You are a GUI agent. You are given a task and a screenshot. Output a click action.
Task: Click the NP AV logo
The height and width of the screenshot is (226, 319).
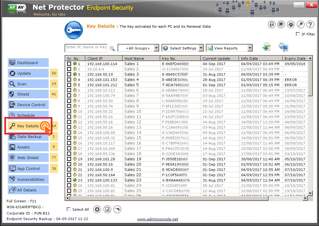16,7
